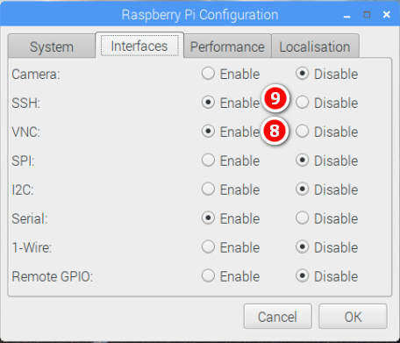Maximize the configuration window
The width and height of the screenshot is (400, 343).
(367, 15)
